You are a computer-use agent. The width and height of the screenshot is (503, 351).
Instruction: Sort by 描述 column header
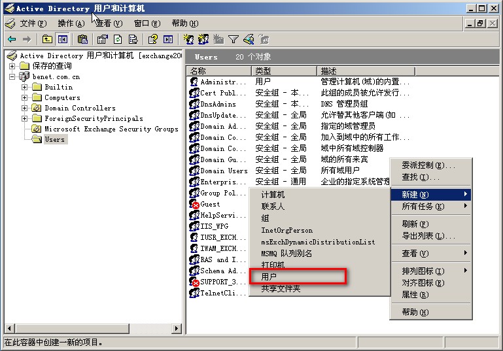pos(366,71)
